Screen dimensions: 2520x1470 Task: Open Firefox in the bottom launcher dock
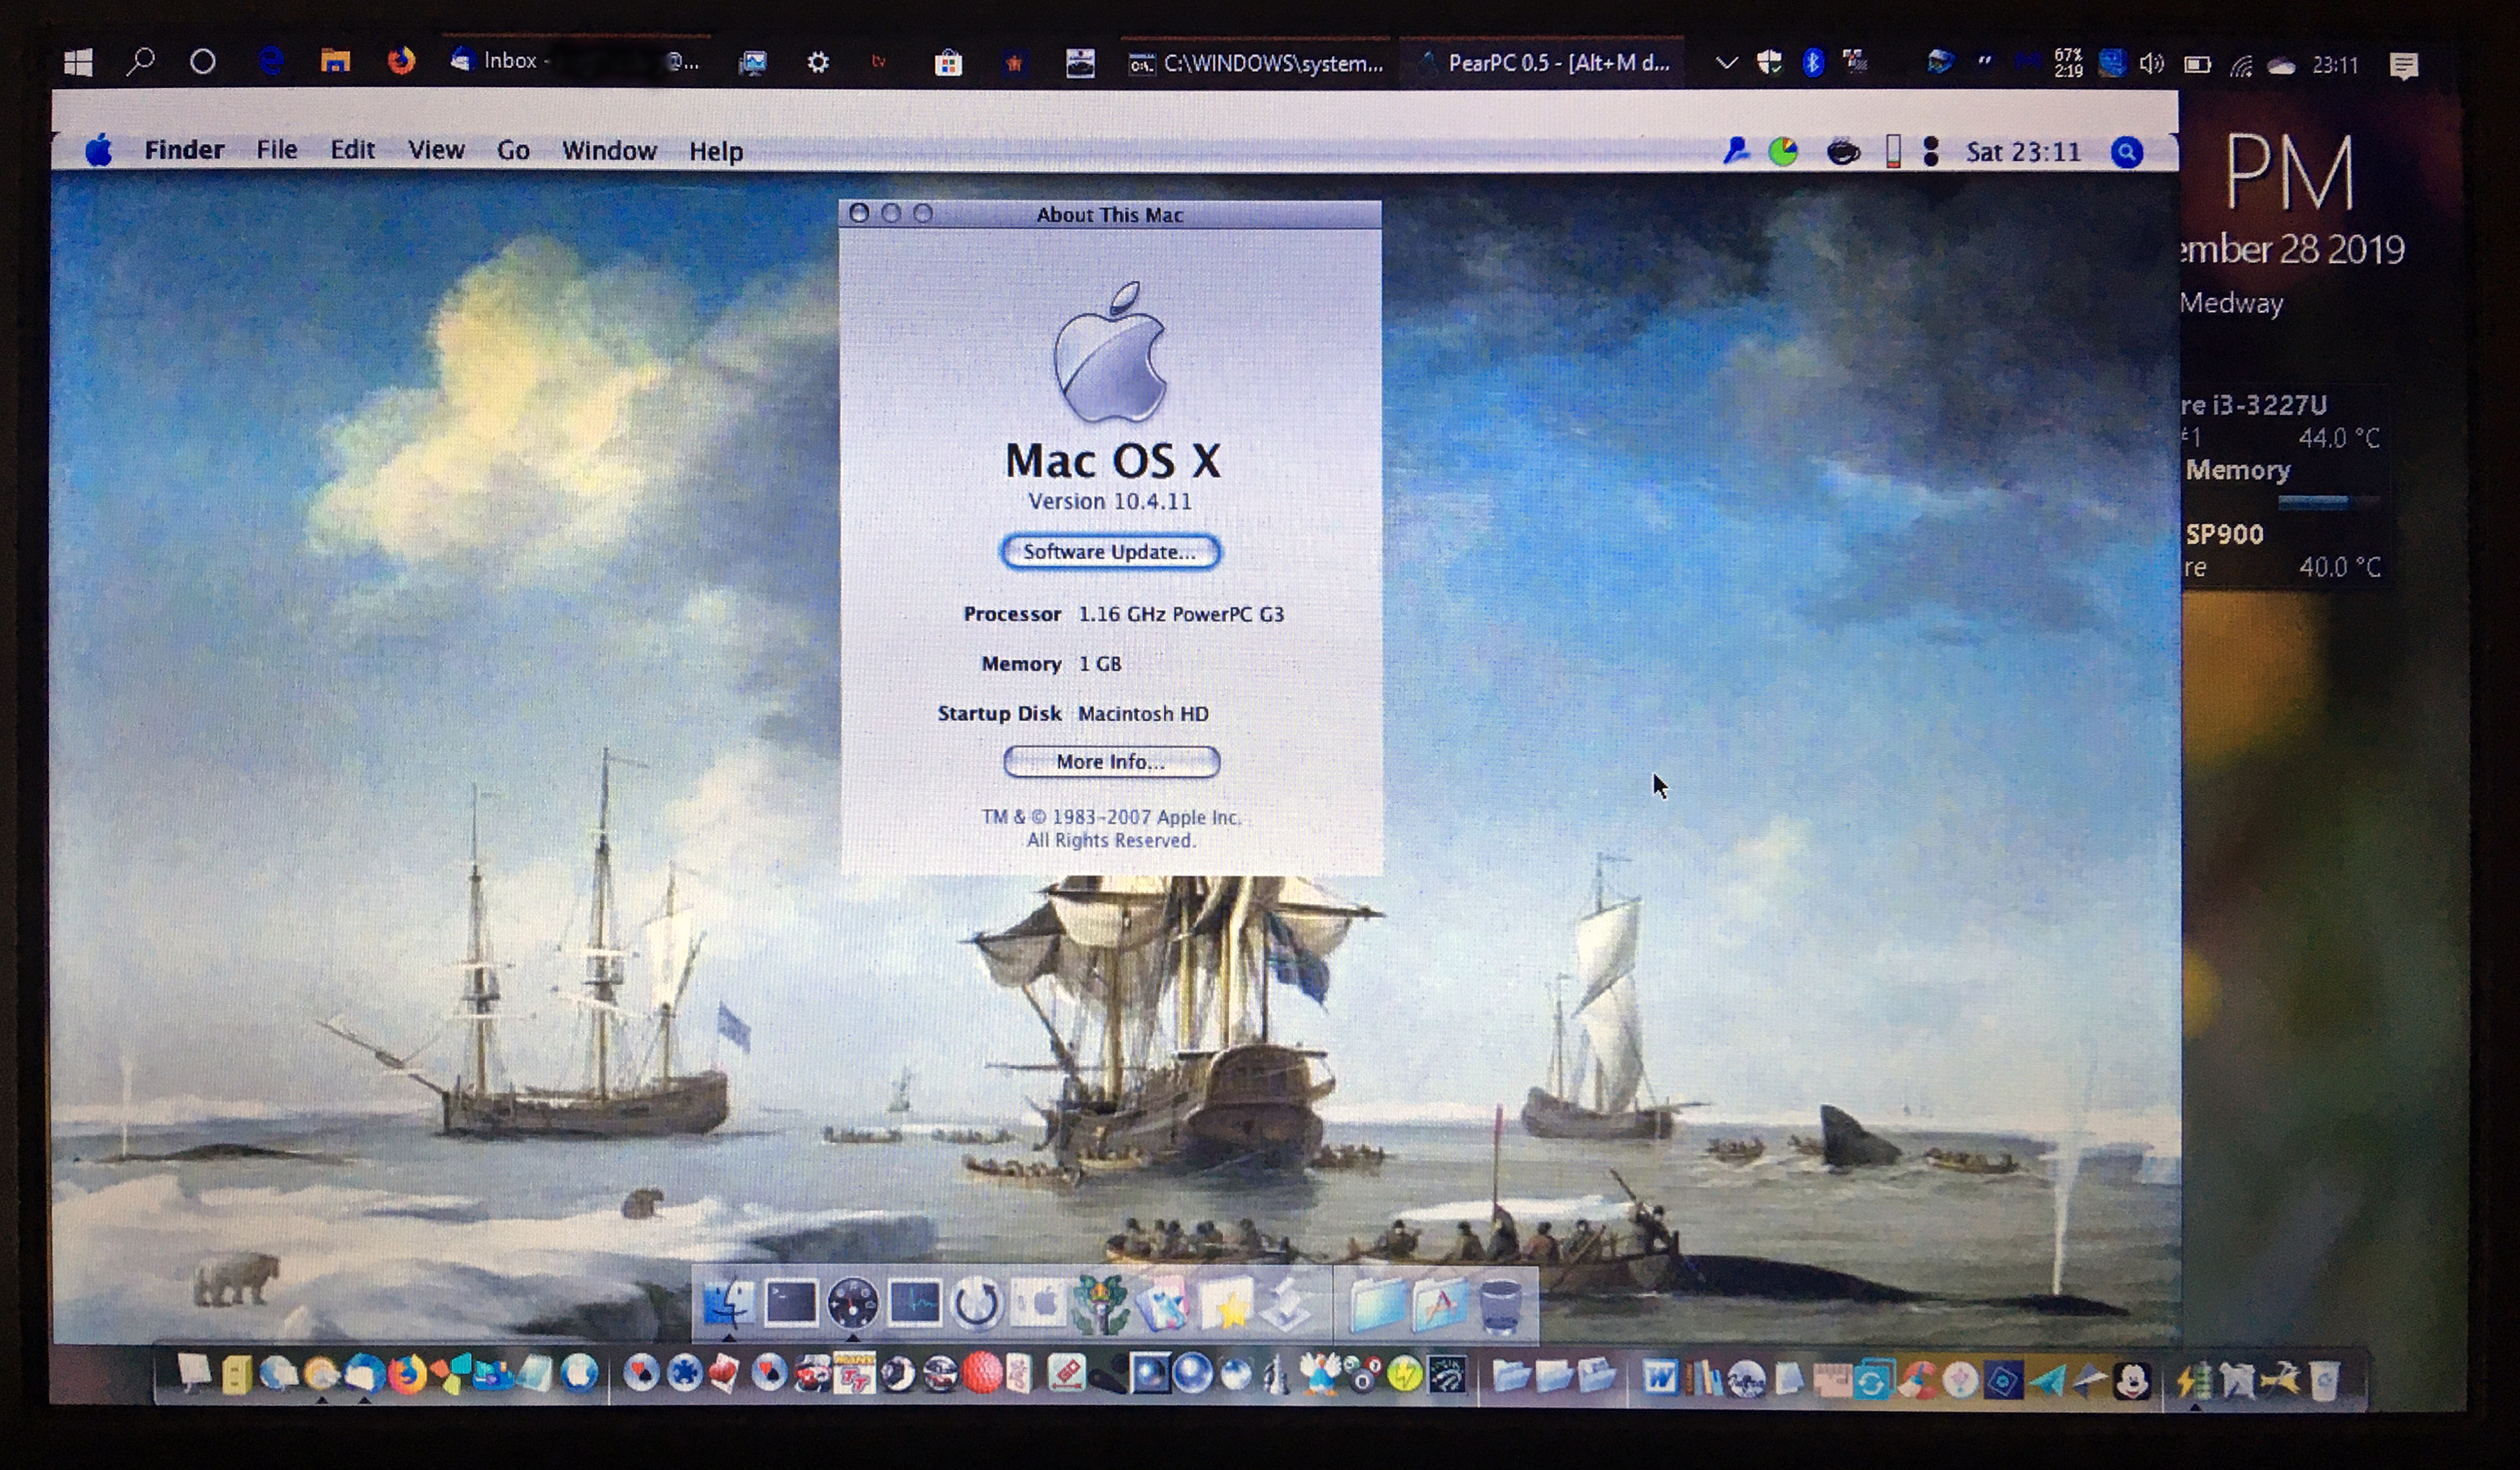click(x=407, y=1375)
